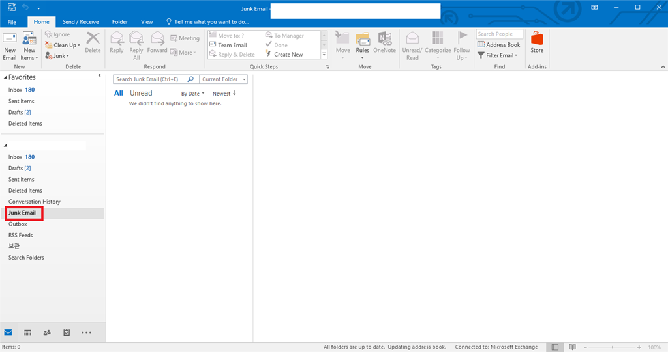Screen dimensions: 668x352
Task: Open the New Items menu
Action: (29, 46)
